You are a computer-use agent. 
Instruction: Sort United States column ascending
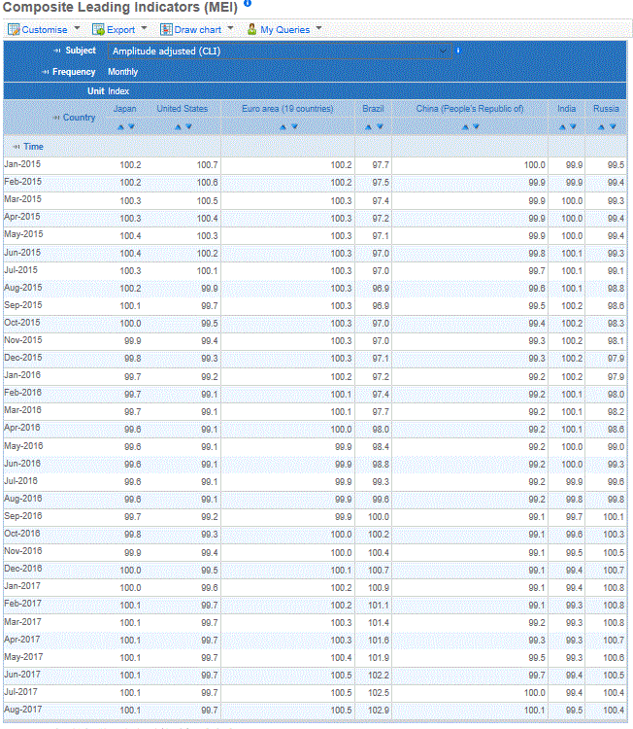[x=178, y=126]
